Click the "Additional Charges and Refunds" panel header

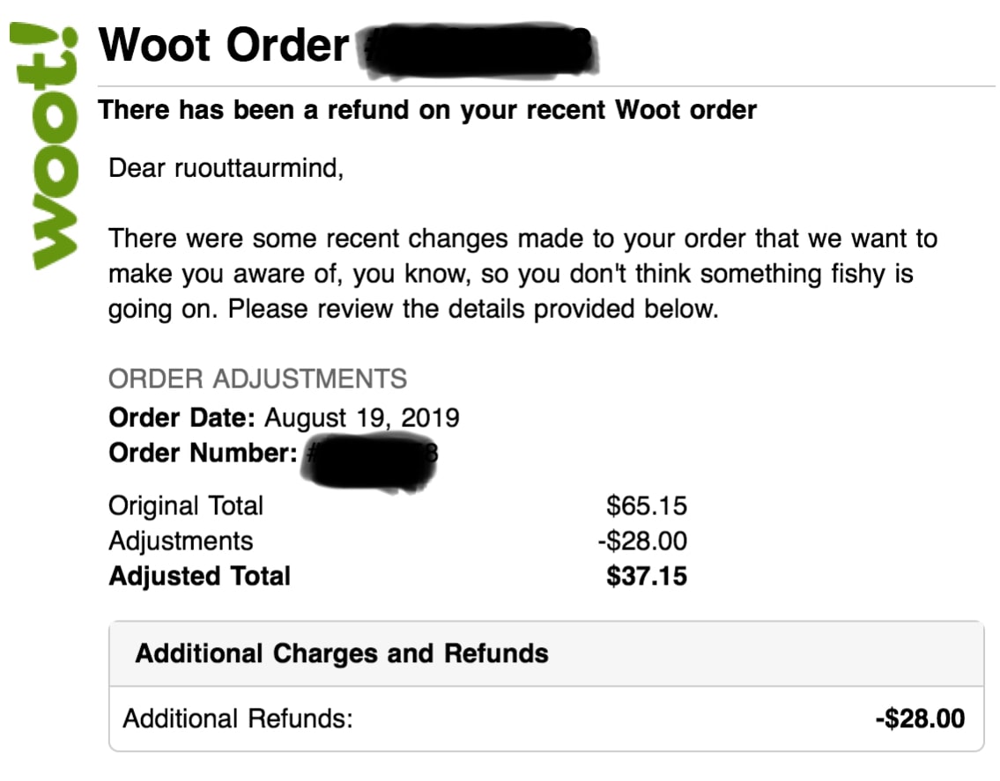pyautogui.click(x=342, y=654)
